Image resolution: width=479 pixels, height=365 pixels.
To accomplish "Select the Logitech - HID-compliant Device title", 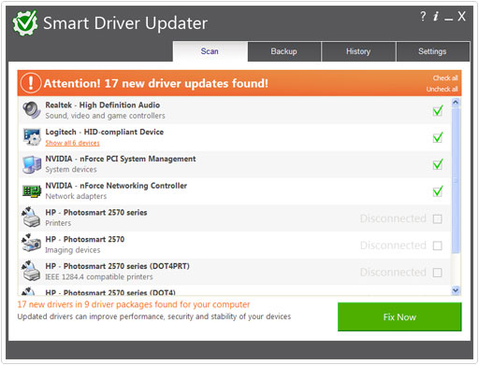I will click(x=105, y=132).
